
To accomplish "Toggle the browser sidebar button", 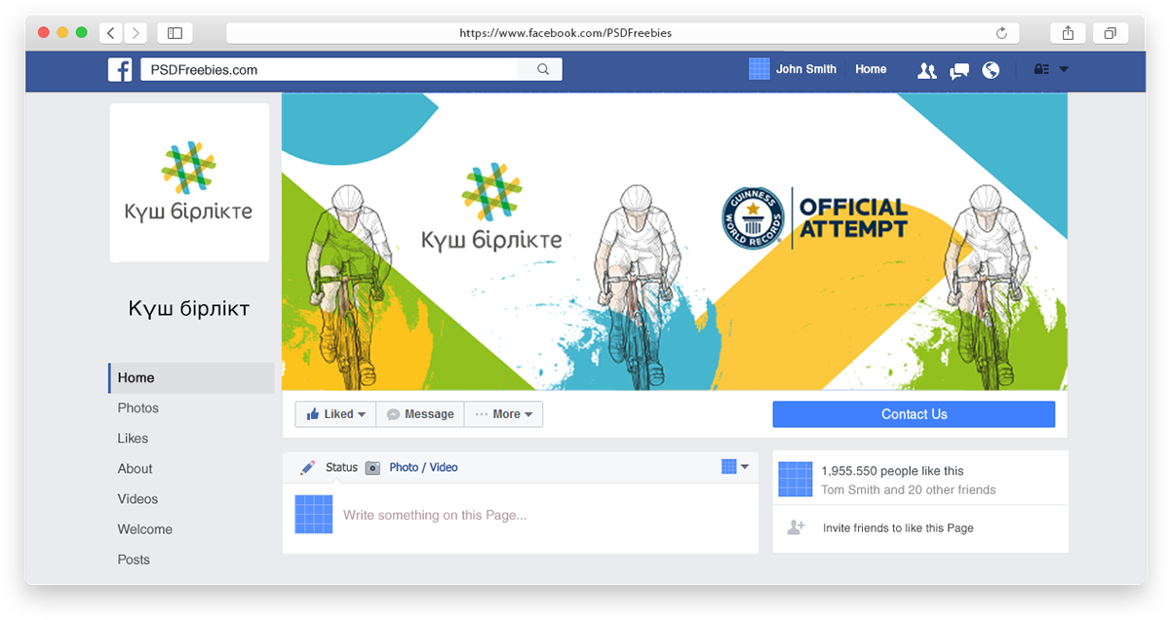I will coord(175,33).
